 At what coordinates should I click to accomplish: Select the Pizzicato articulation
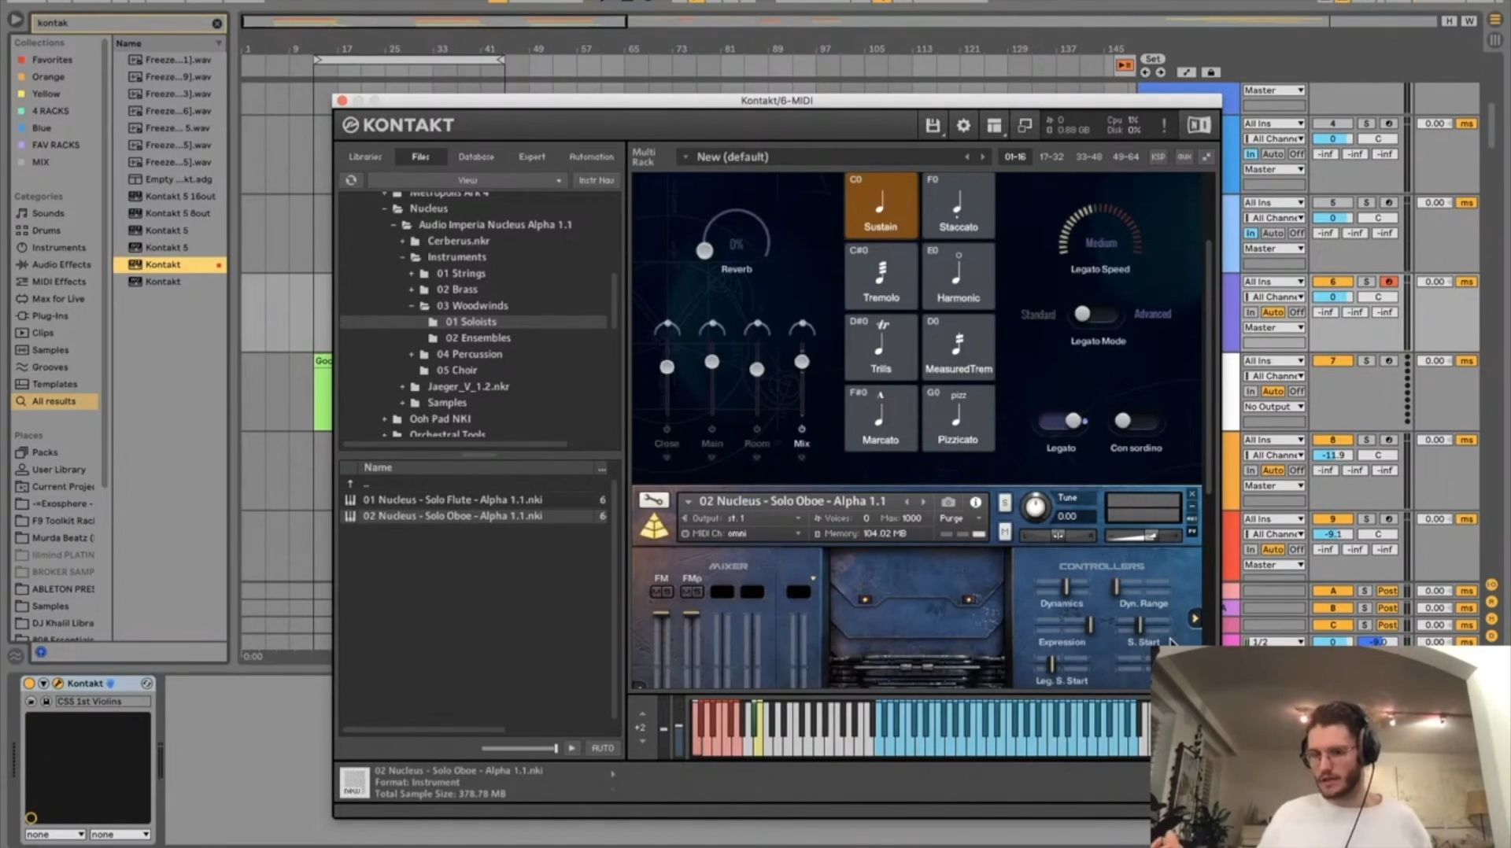[x=958, y=418]
